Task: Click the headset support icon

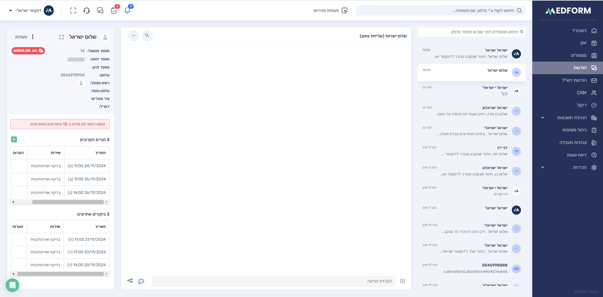Action: [86, 10]
